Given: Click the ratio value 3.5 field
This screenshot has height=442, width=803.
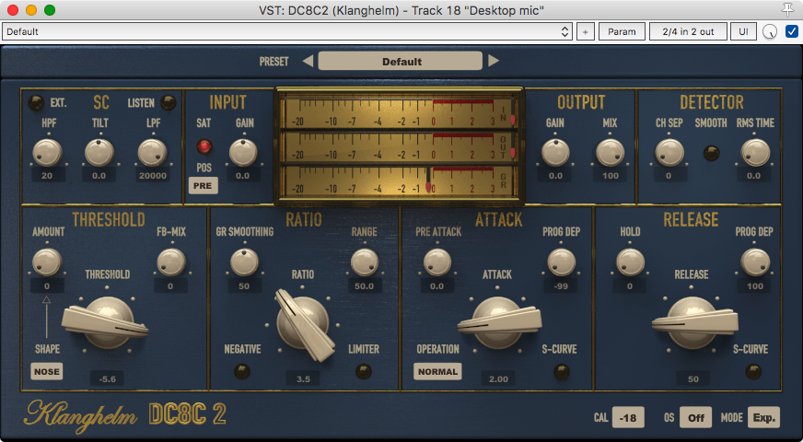Looking at the screenshot, I should point(303,379).
